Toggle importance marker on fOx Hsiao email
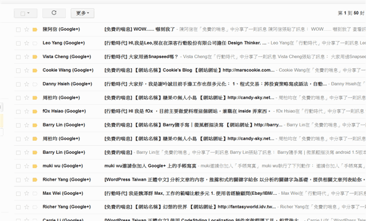 (x=35, y=112)
